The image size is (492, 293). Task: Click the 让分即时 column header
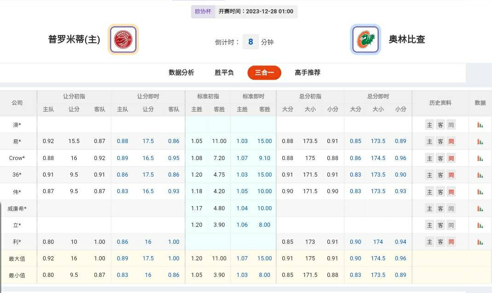click(x=148, y=97)
